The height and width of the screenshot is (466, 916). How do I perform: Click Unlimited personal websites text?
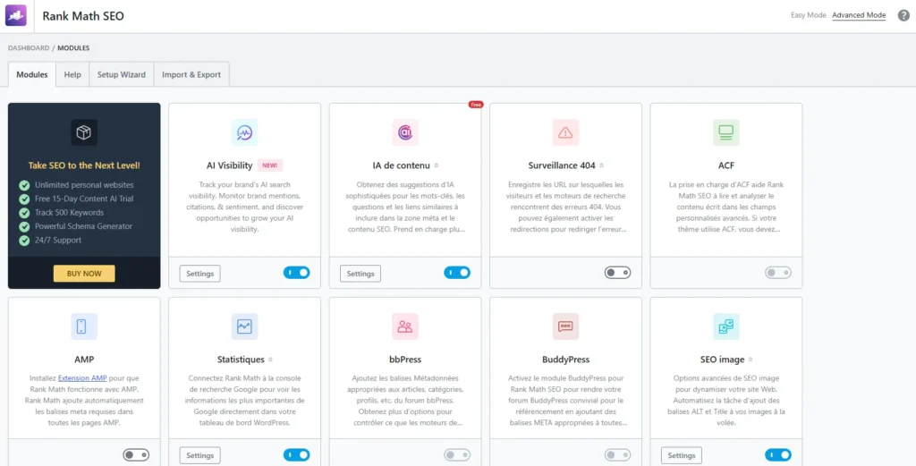84,185
